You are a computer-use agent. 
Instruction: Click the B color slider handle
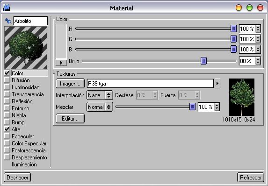click(x=233, y=49)
